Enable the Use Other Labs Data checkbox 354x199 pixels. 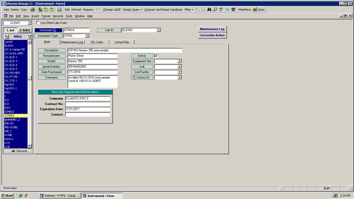[38, 23]
